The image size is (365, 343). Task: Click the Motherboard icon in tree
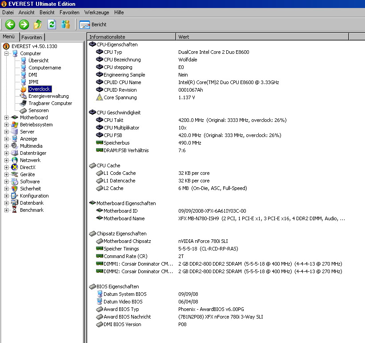coord(14,117)
